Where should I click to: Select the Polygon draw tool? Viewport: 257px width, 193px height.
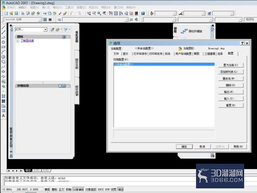pos(3,42)
